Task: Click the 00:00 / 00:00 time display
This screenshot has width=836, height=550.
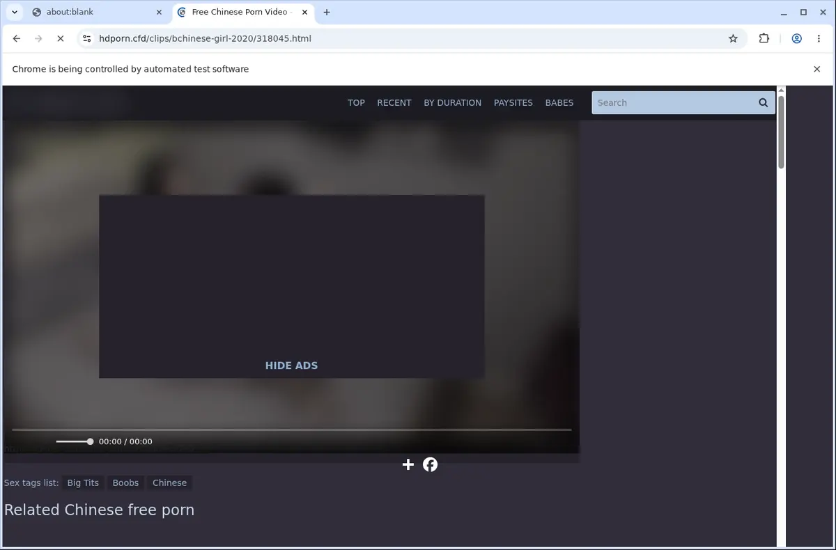Action: coord(125,441)
